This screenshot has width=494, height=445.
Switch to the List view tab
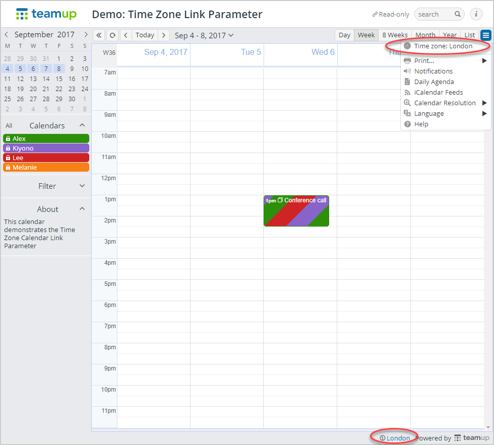(x=469, y=35)
